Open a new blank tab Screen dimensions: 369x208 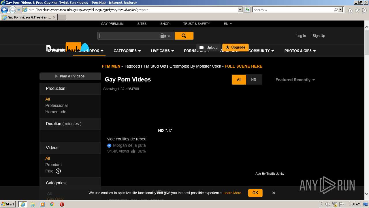(62, 17)
